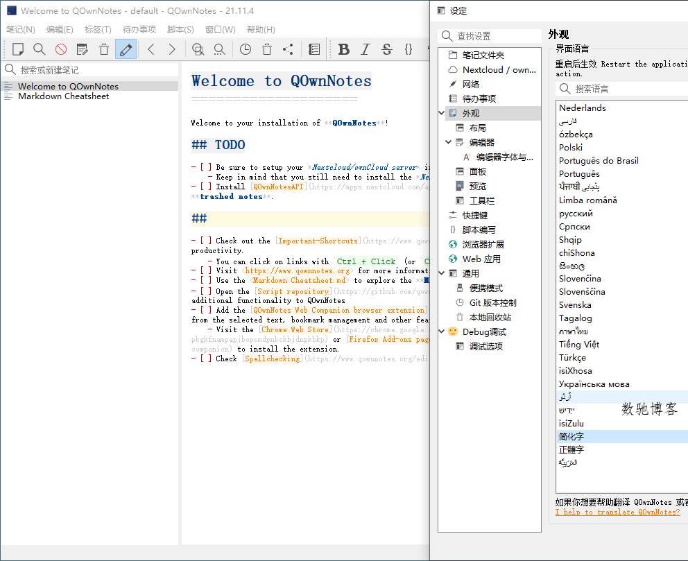This screenshot has height=561, width=688.
Task: Select 布局 settings item
Action: point(477,128)
